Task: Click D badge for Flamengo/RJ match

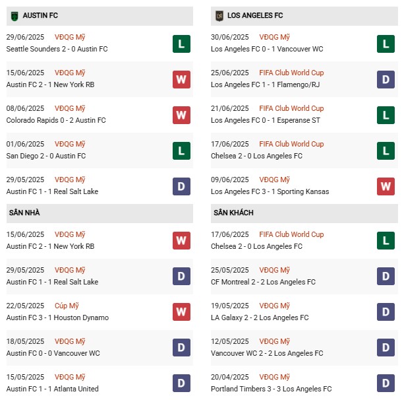Action: [x=386, y=79]
